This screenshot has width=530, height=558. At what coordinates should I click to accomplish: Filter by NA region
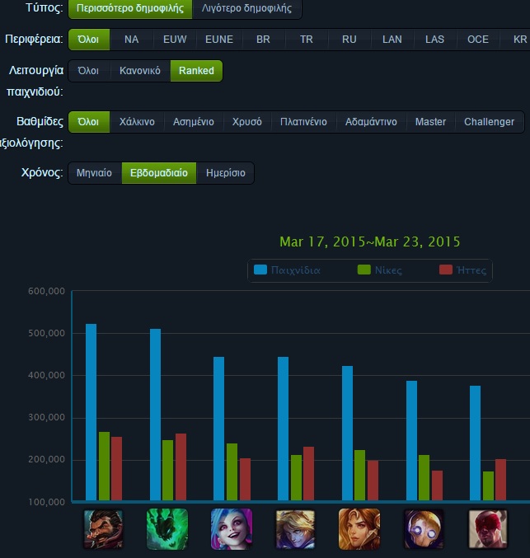click(x=131, y=39)
